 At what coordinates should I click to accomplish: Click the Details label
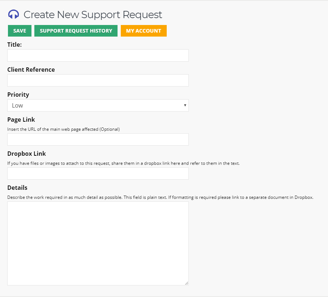(17, 188)
